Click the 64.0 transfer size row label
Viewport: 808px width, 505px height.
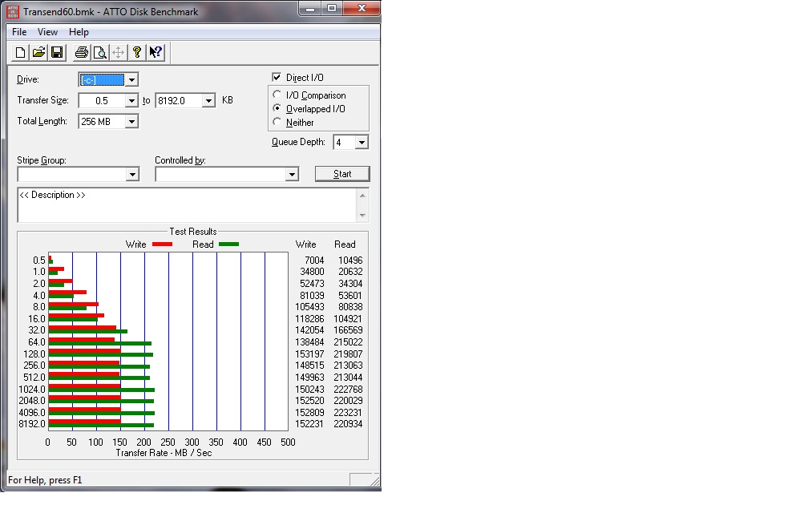(x=37, y=342)
